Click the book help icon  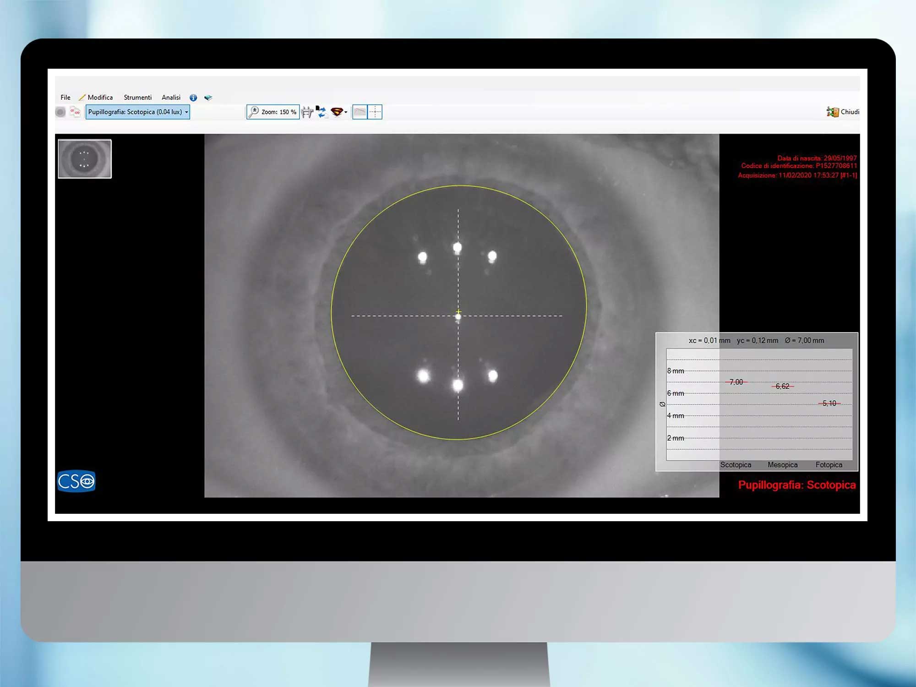click(x=208, y=98)
